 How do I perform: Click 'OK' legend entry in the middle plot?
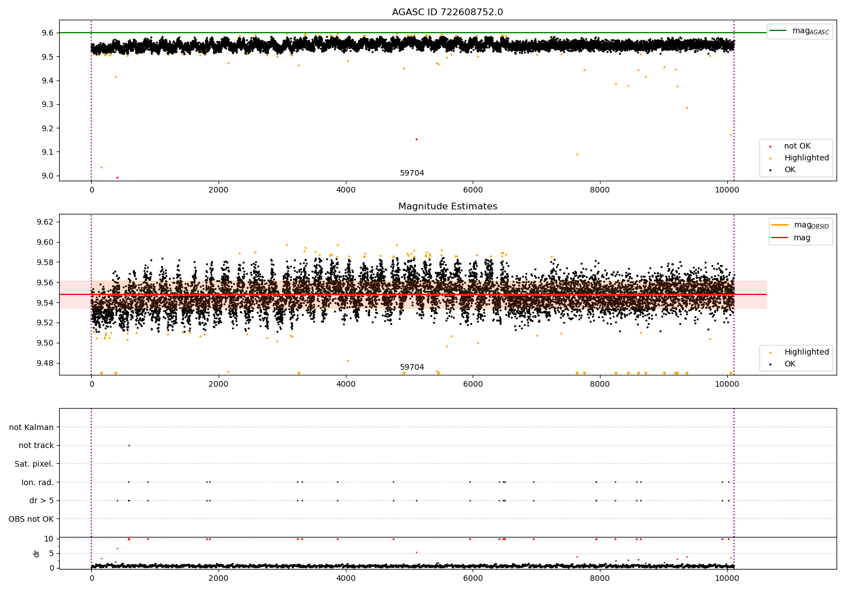pyautogui.click(x=790, y=364)
